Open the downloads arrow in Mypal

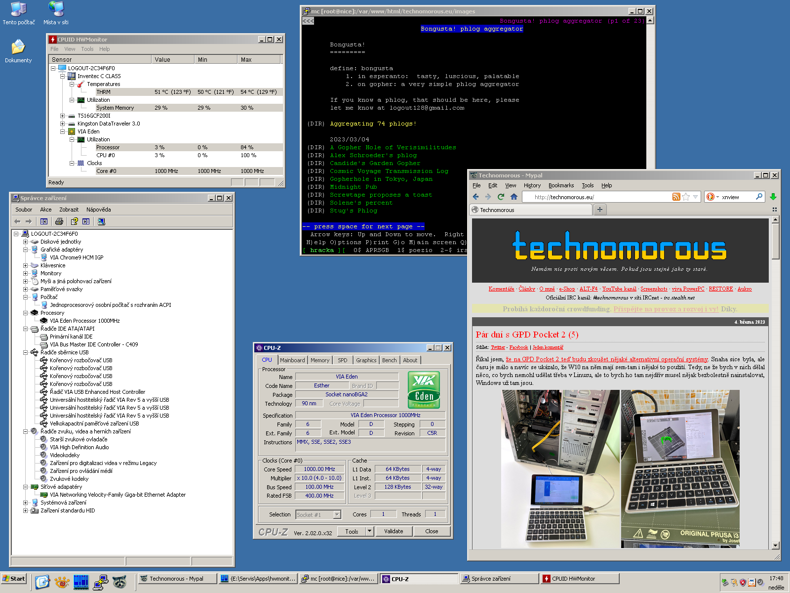tap(773, 197)
